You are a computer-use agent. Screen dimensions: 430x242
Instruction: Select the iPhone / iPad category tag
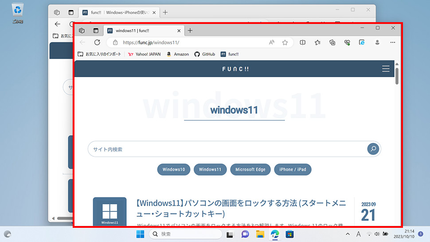[293, 169]
